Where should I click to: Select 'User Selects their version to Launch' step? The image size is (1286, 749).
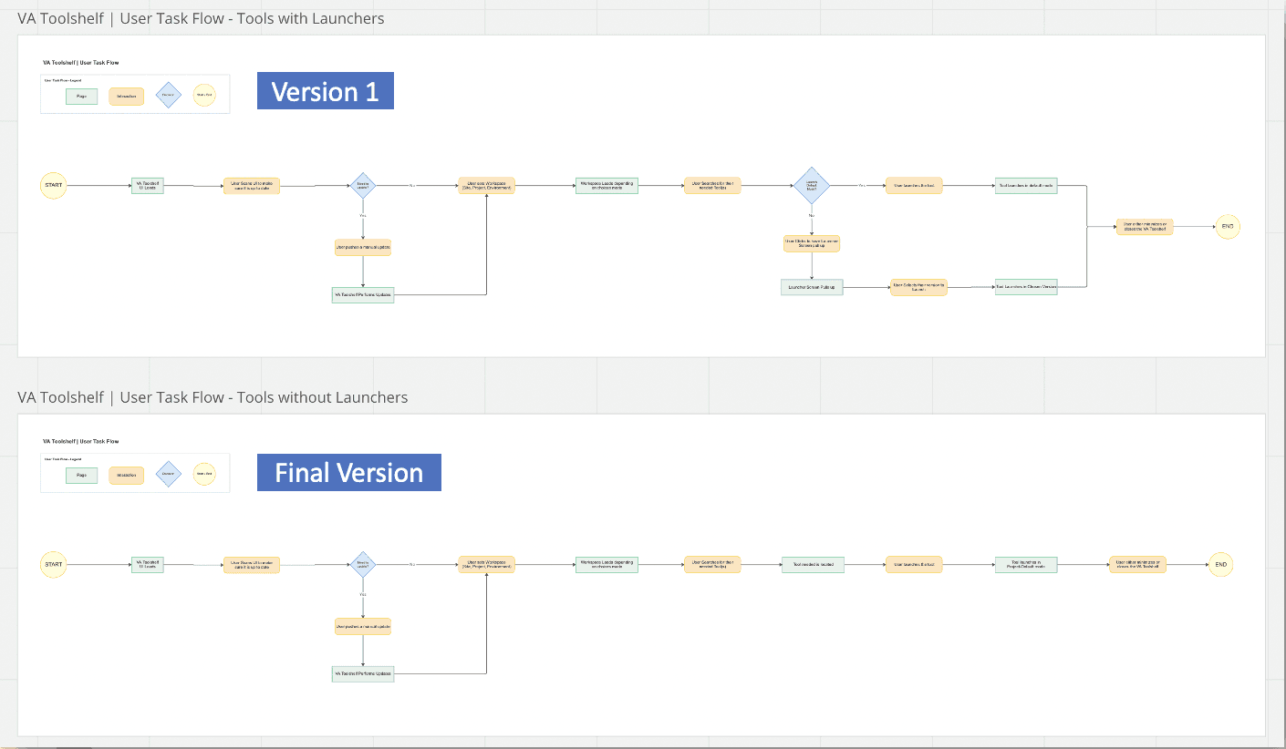(919, 287)
